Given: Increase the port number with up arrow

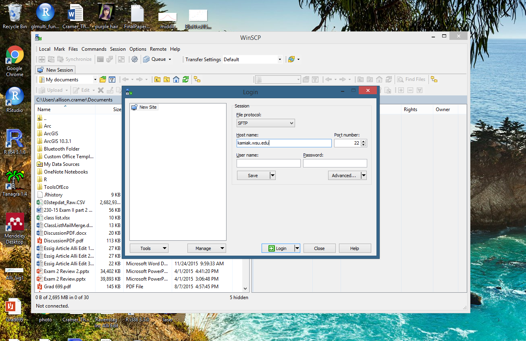Looking at the screenshot, I should point(364,141).
